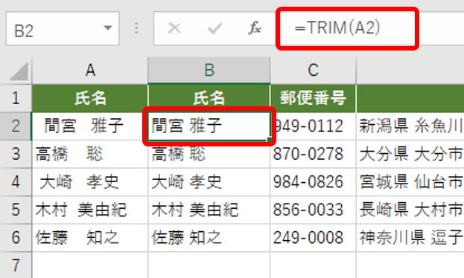Select column C header

tap(313, 71)
